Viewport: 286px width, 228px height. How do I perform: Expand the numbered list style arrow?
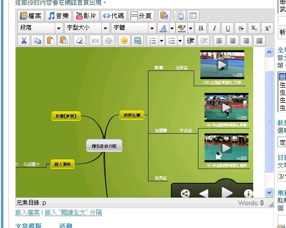point(180,40)
